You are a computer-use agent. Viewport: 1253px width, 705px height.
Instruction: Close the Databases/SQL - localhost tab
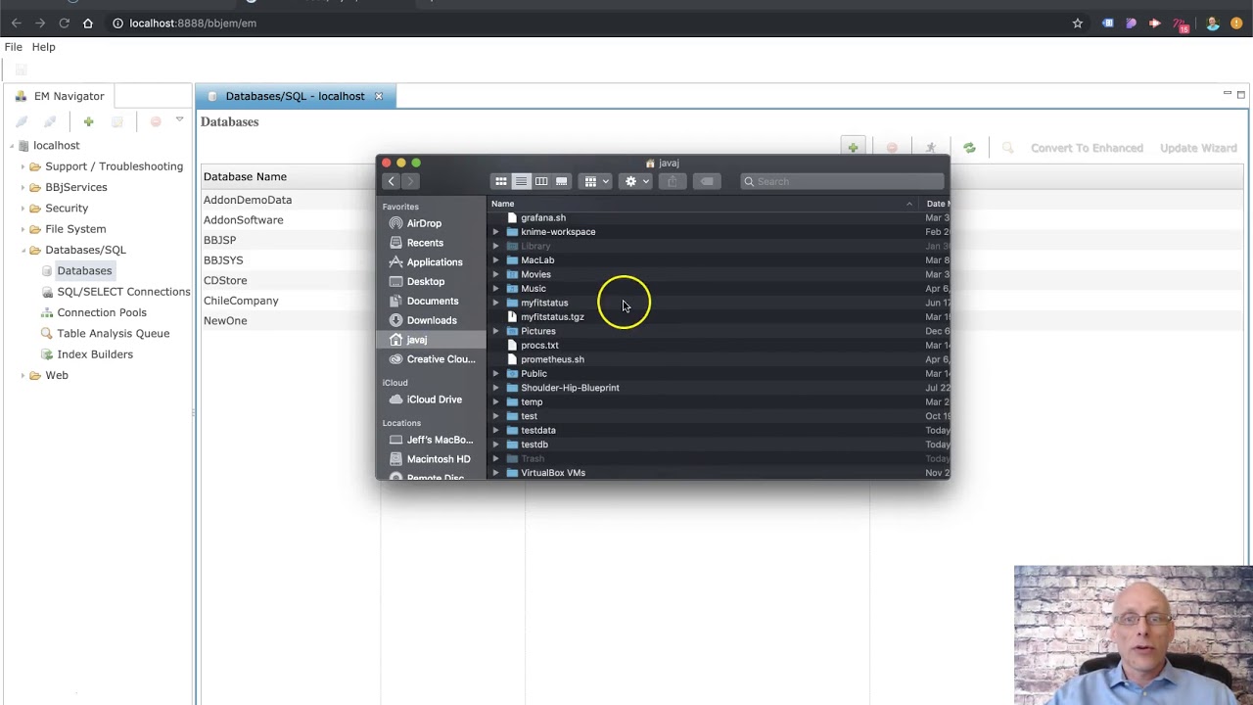click(x=379, y=96)
